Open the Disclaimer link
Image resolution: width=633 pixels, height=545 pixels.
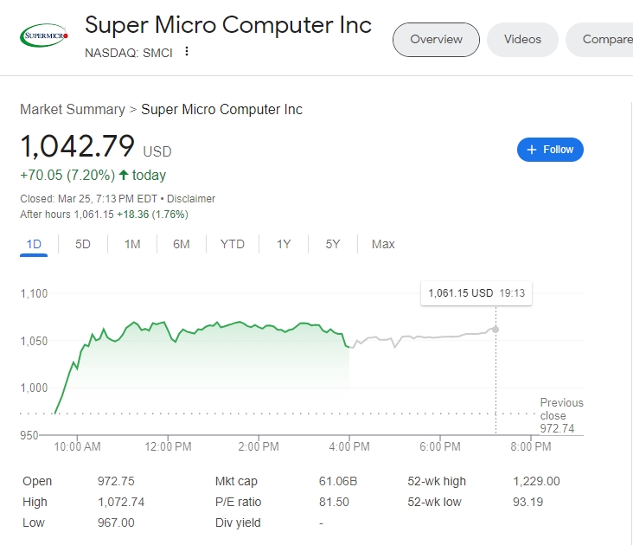(191, 199)
